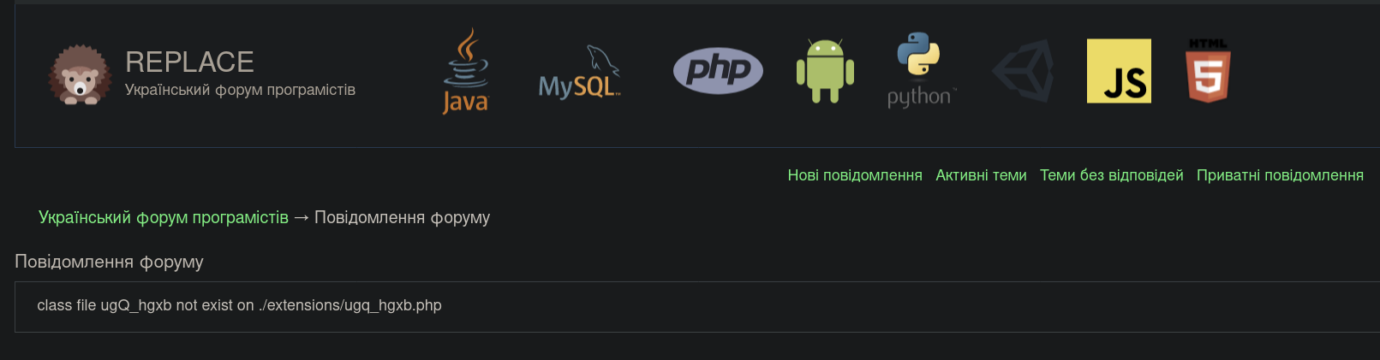The image size is (1380, 360).
Task: Click the yellow JS icon
Action: point(1119,71)
